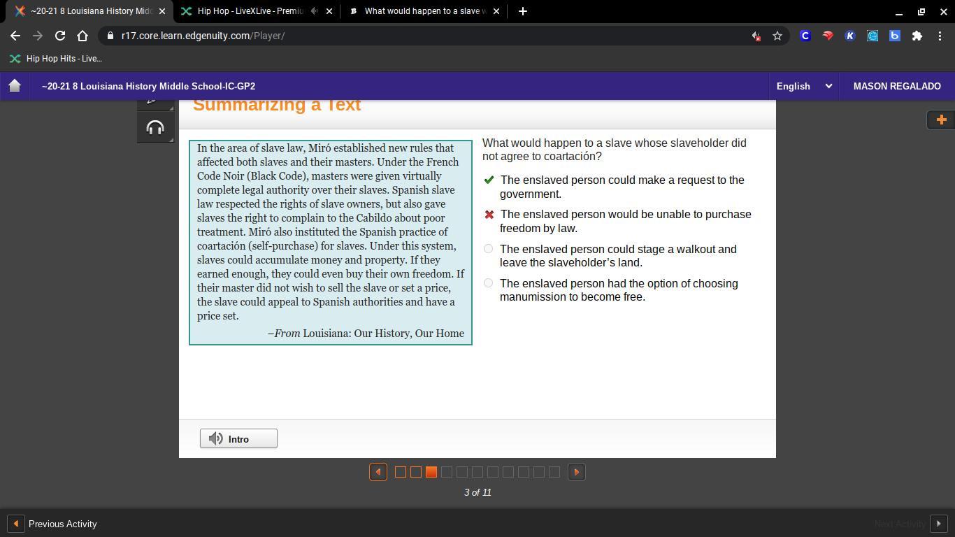Expand the English language dropdown
Screen dimensions: 955x537
coord(804,86)
